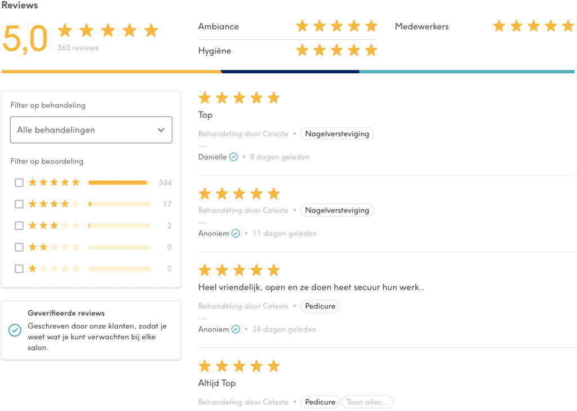Click the verified badge beside Anoniem 11 dagen geleden

click(x=236, y=234)
